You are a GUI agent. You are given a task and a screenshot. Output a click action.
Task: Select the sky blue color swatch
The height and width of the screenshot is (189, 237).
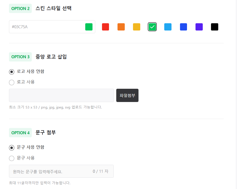[168, 27]
